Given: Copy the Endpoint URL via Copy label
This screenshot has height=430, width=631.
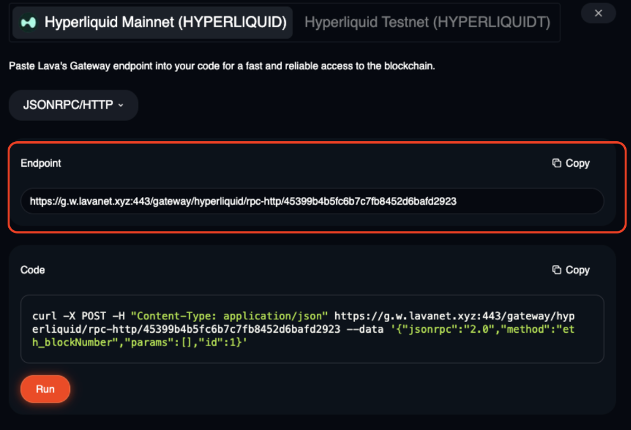Looking at the screenshot, I should [x=578, y=163].
